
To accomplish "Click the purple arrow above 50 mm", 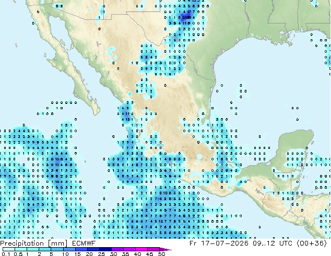I will (165, 249).
